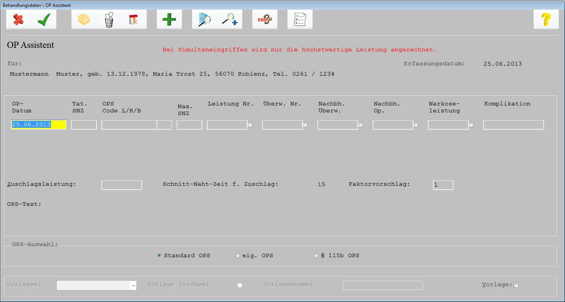Viewport: 565px width, 302px height.
Task: Enable the Vorlage checkbox
Action: [516, 285]
